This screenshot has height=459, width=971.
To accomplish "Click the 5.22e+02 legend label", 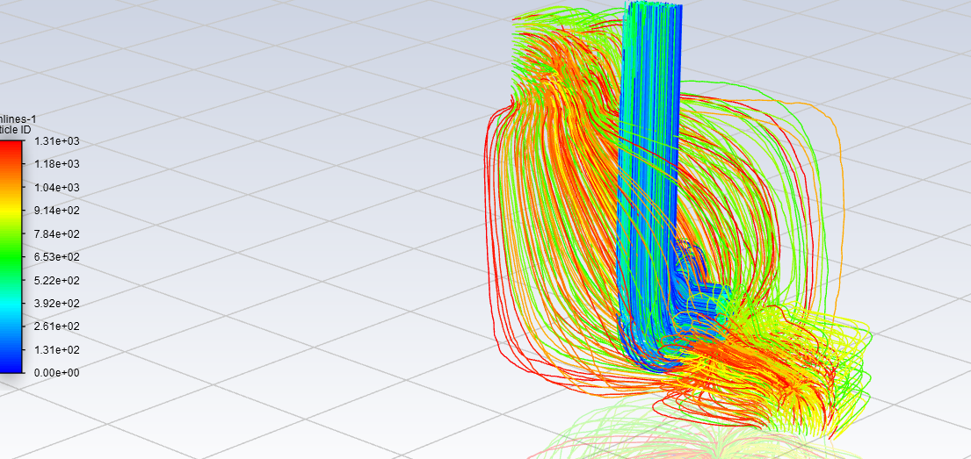I will click(x=56, y=281).
